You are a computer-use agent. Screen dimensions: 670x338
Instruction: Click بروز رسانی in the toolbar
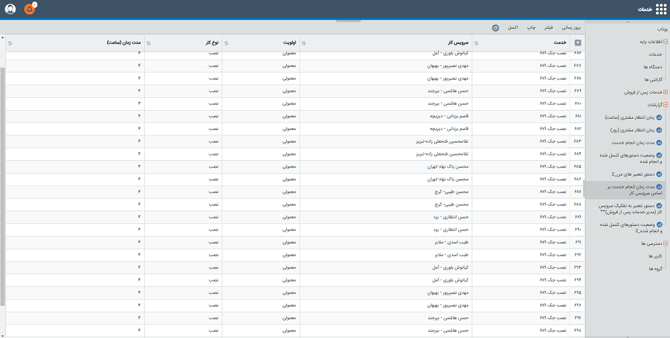tap(571, 27)
